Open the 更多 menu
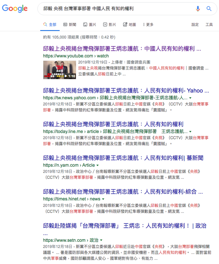The image size is (219, 264). (x=148, y=25)
